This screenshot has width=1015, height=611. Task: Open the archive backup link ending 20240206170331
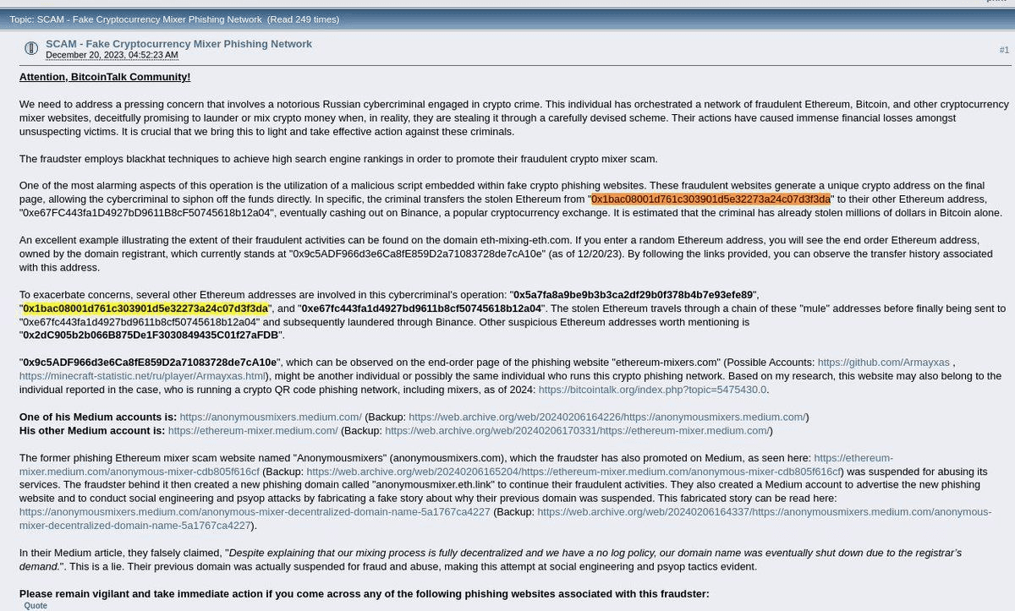[577, 430]
